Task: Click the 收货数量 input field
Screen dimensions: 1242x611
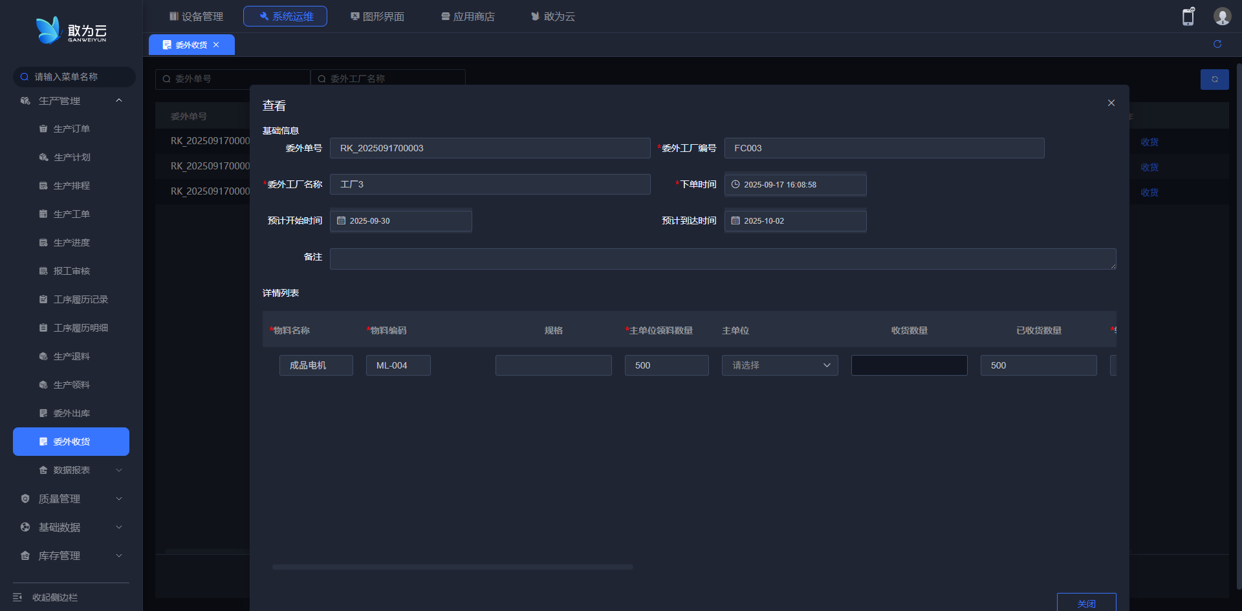Action: click(x=909, y=365)
